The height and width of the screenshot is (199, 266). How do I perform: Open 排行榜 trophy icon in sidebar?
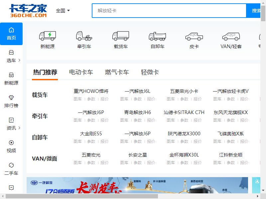pyautogui.click(x=11, y=98)
